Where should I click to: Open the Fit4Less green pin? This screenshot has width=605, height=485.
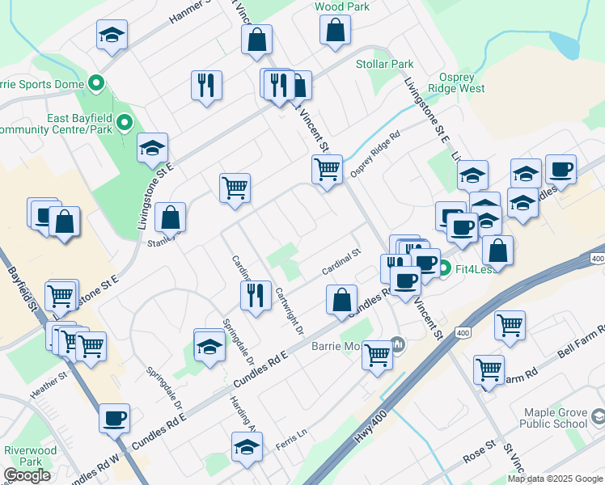pos(445,268)
